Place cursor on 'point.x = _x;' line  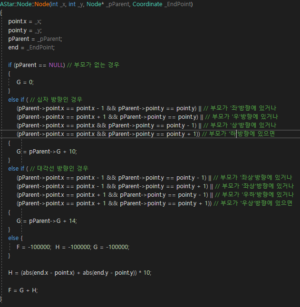click(x=25, y=21)
